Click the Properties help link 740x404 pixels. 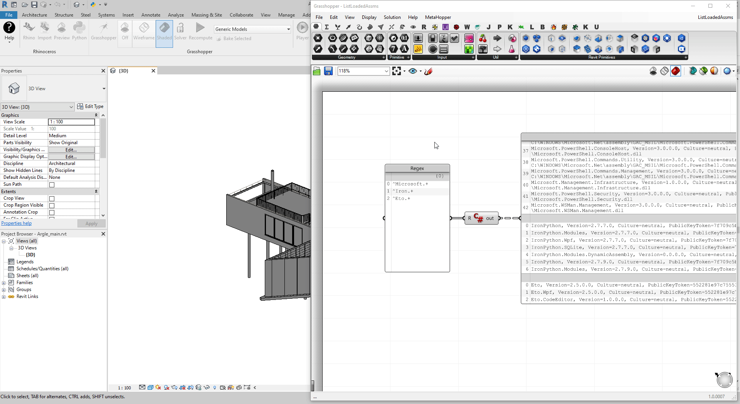(17, 223)
